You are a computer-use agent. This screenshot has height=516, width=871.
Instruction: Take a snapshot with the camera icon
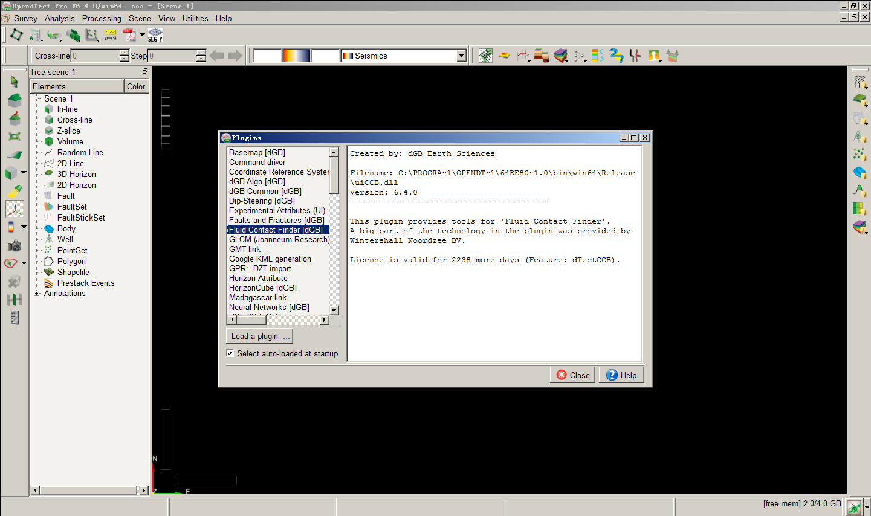14,246
